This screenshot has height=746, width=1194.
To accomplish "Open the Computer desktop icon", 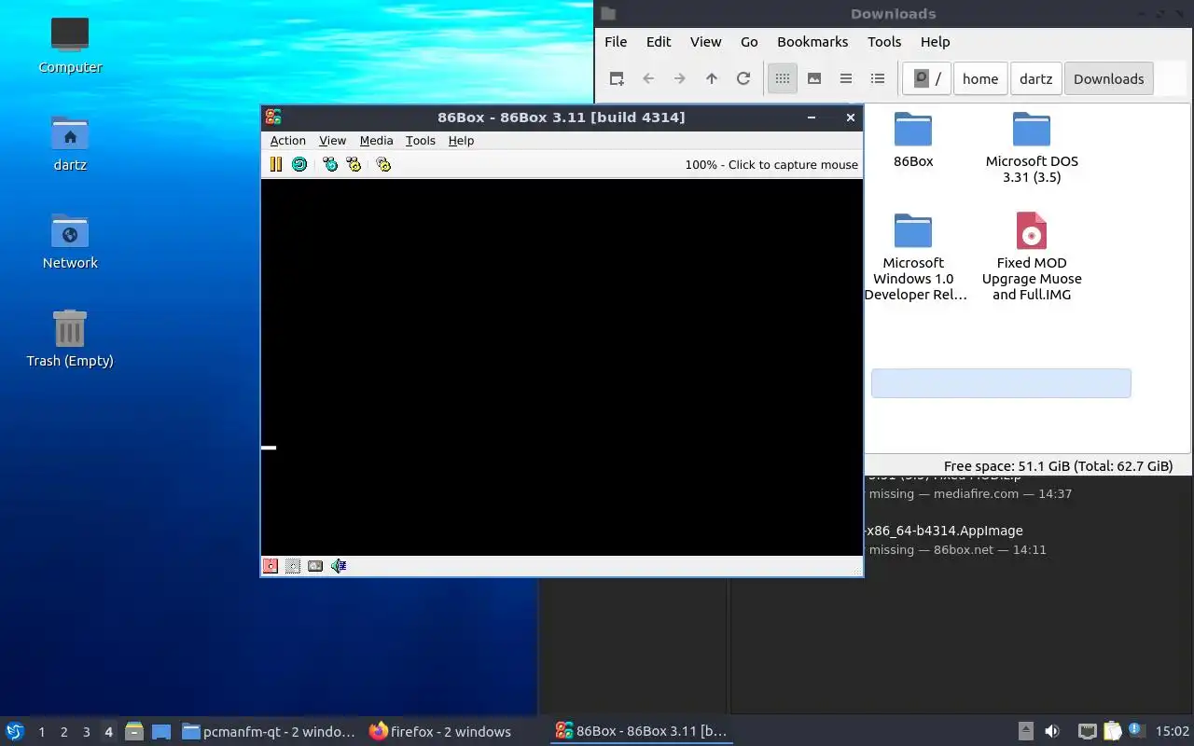I will (70, 45).
